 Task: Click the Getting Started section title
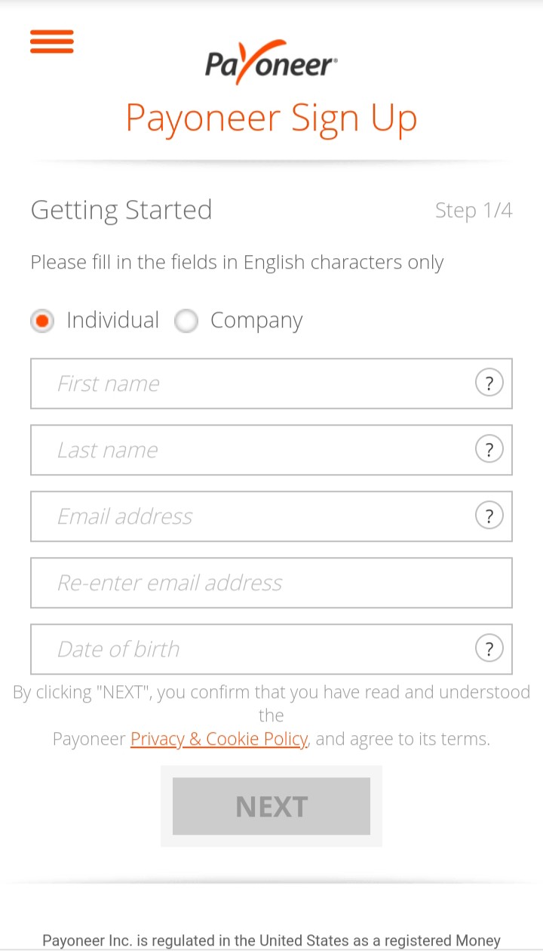pyautogui.click(x=121, y=210)
